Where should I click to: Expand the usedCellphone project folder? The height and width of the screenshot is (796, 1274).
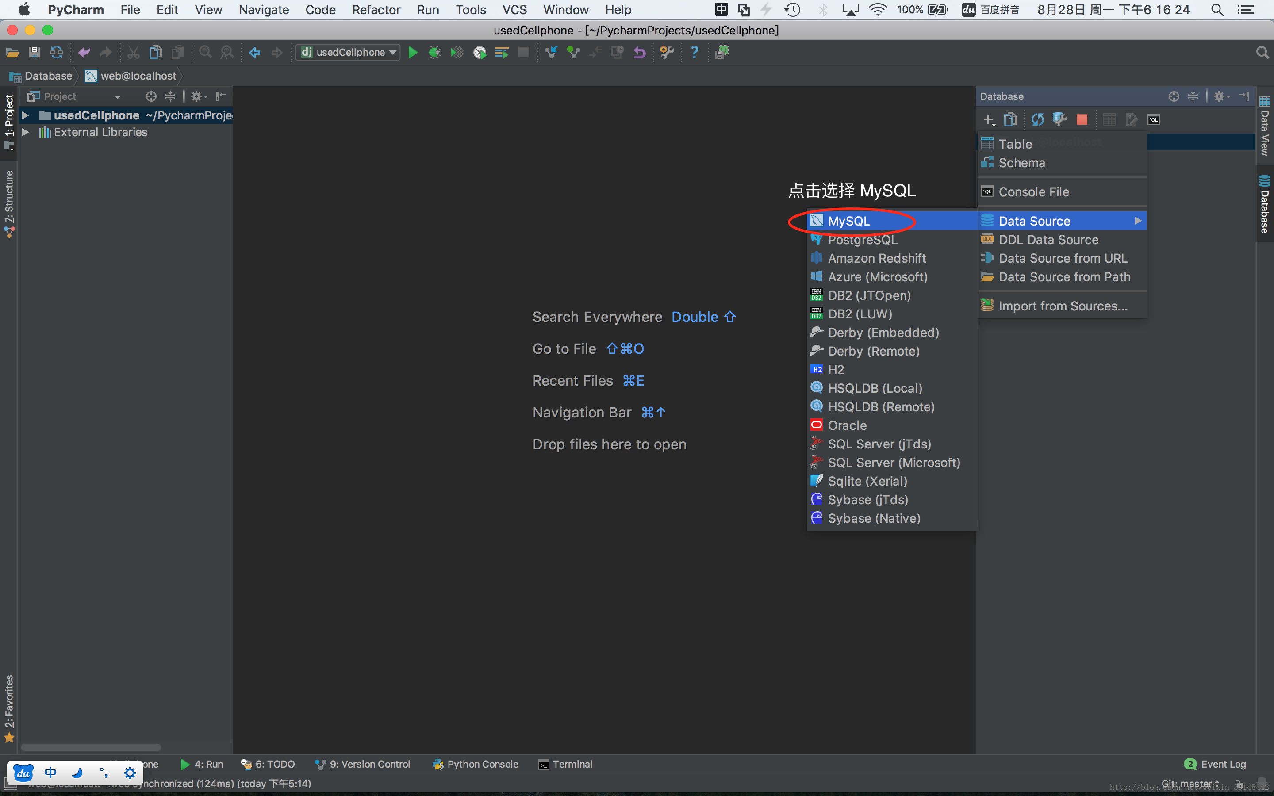[25, 115]
